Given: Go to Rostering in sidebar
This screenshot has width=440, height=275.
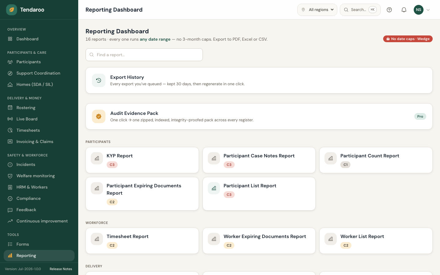Looking at the screenshot, I should click(x=39, y=108).
